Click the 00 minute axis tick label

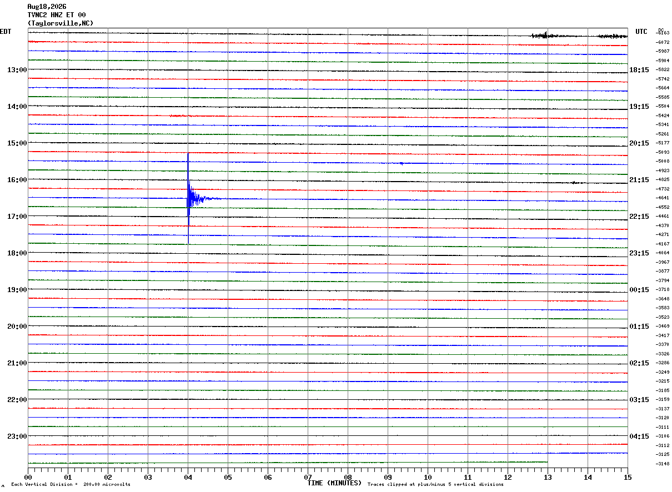(x=28, y=477)
